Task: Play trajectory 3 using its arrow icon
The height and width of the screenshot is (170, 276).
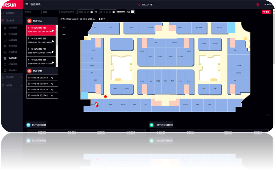Action: [x=53, y=52]
